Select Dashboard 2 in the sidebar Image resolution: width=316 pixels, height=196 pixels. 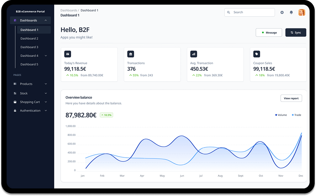pos(29,39)
